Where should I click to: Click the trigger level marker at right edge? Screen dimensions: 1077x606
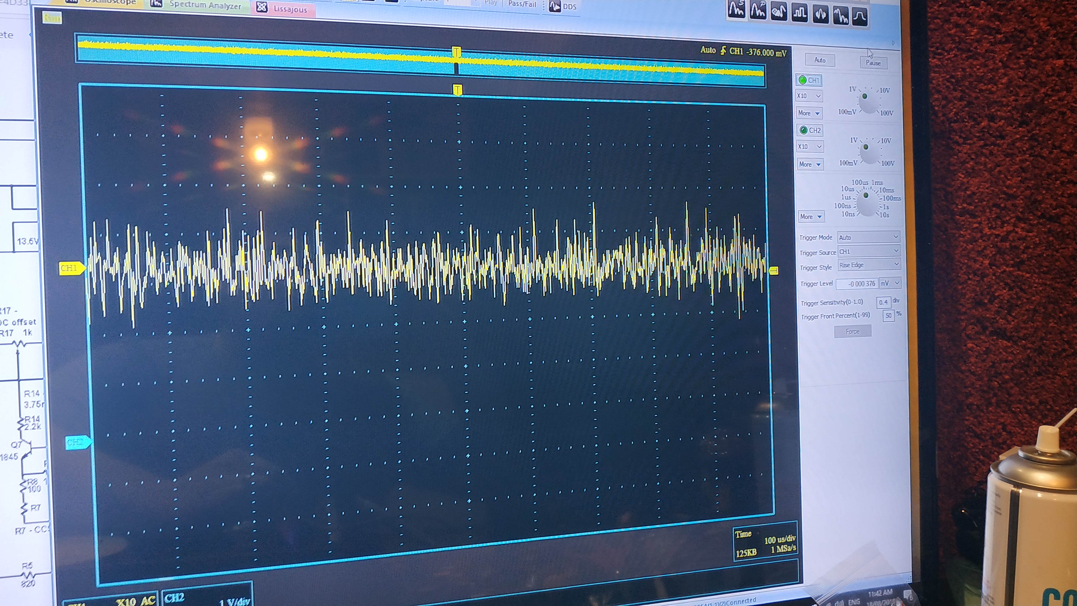pos(774,271)
